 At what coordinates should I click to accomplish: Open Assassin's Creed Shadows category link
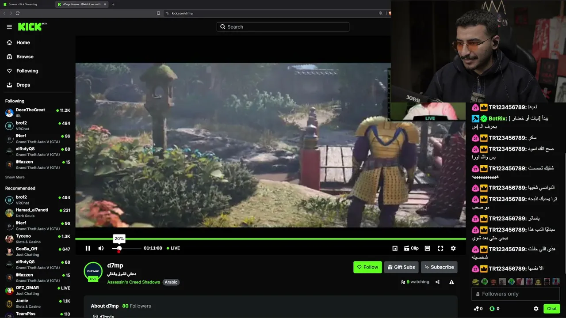(x=134, y=282)
